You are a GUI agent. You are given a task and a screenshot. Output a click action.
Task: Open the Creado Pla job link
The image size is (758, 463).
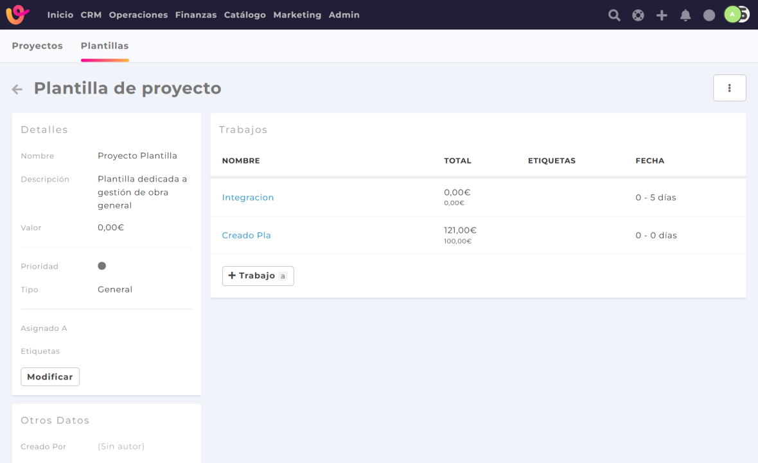(246, 235)
